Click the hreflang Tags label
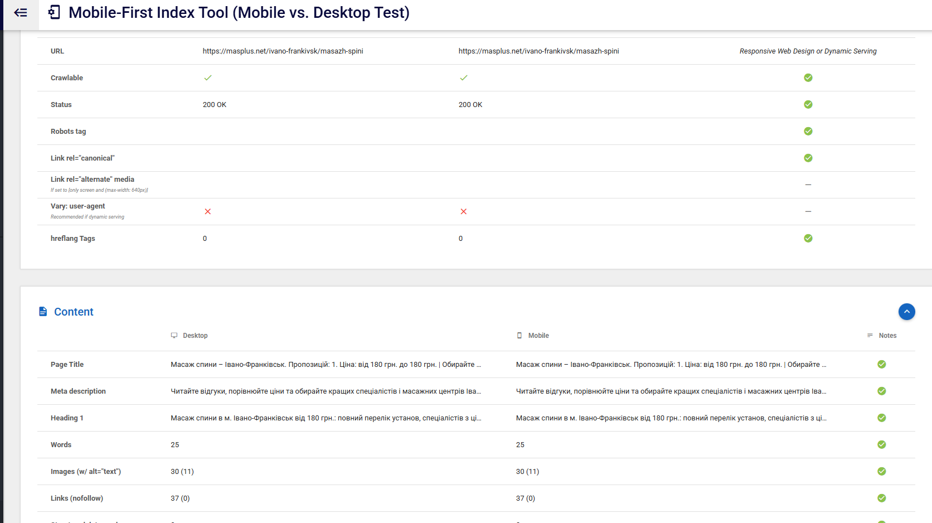932x523 pixels. coord(73,239)
